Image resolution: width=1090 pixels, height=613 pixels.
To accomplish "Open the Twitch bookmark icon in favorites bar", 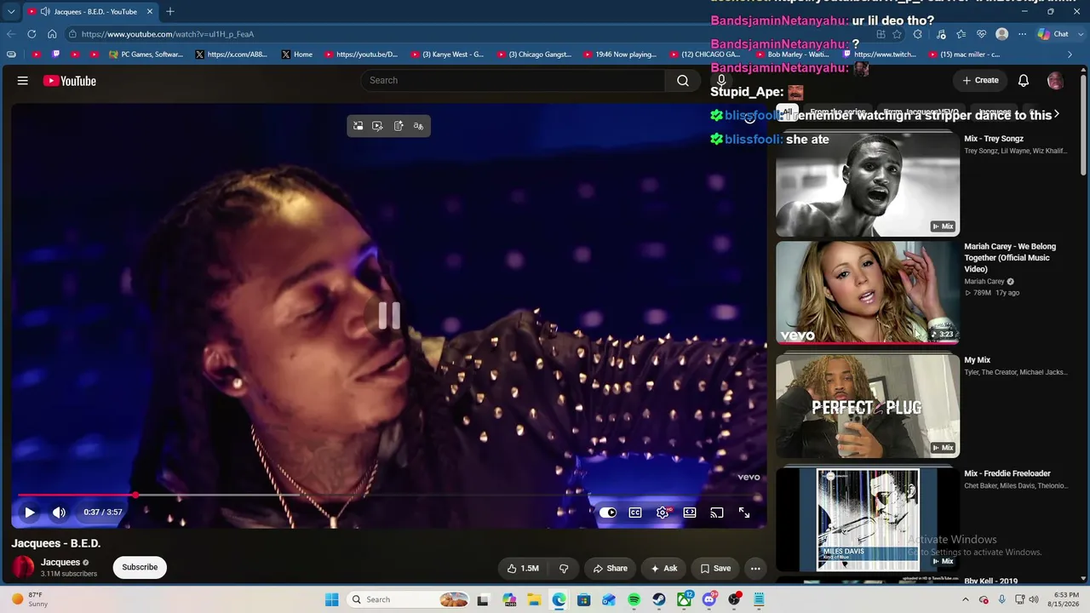I will (x=56, y=54).
